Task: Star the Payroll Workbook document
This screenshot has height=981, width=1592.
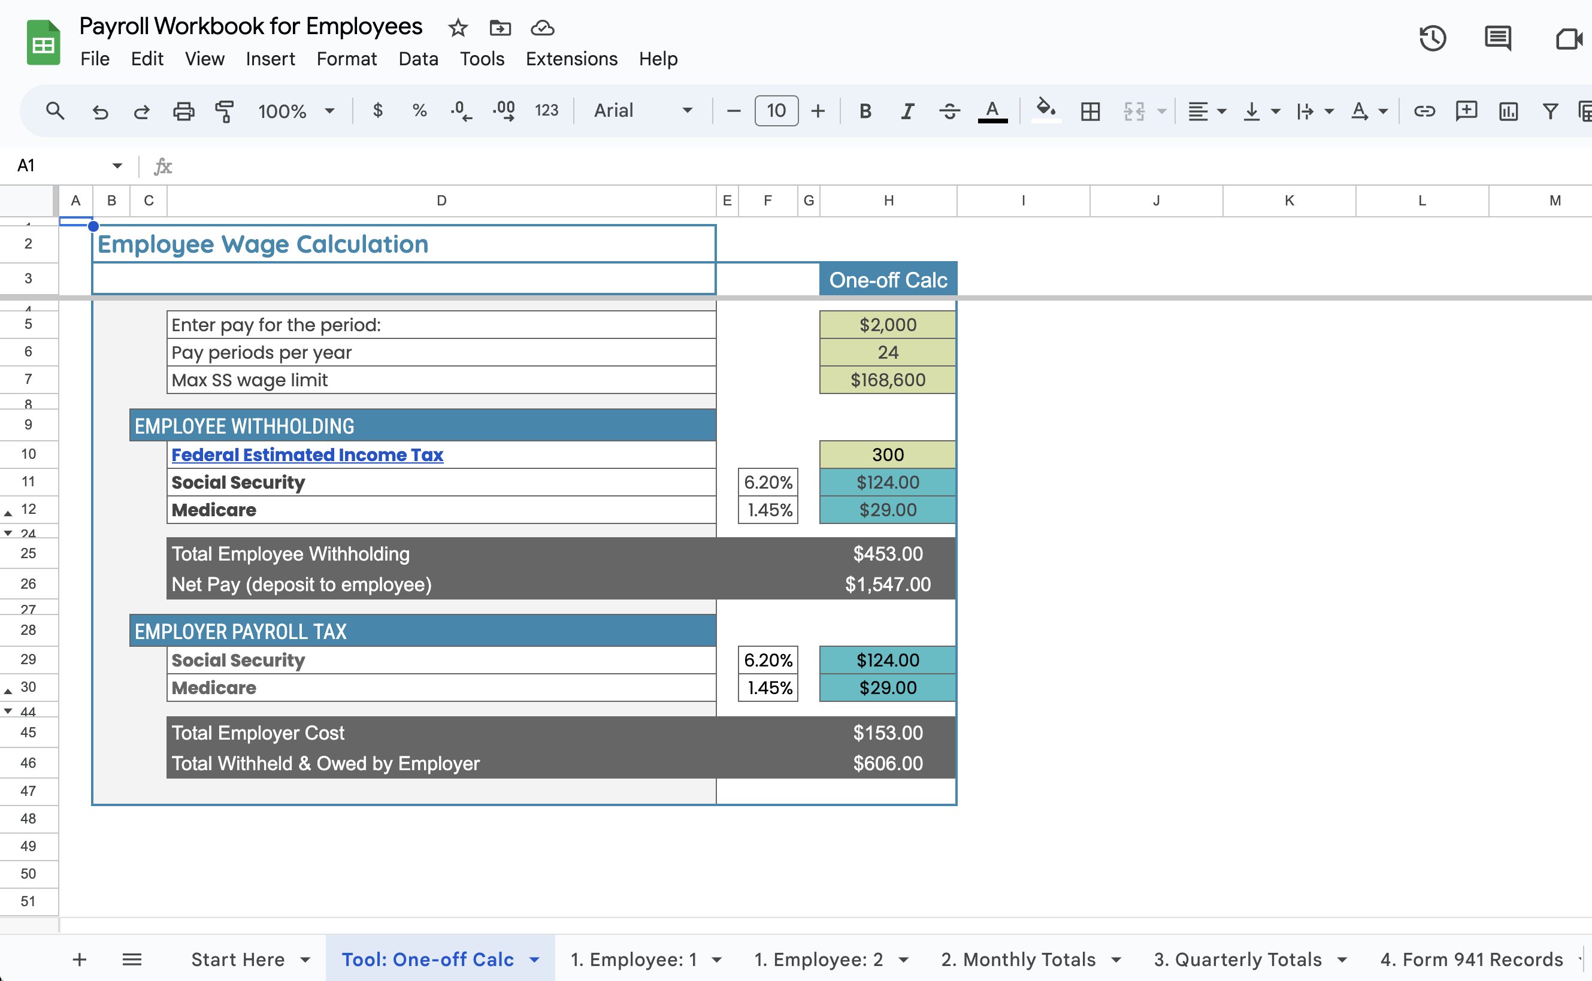Action: tap(458, 28)
